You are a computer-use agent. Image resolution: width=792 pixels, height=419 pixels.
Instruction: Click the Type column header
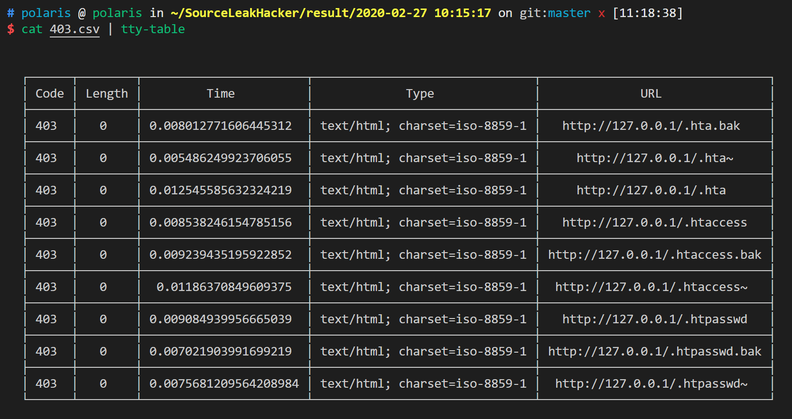(x=420, y=94)
